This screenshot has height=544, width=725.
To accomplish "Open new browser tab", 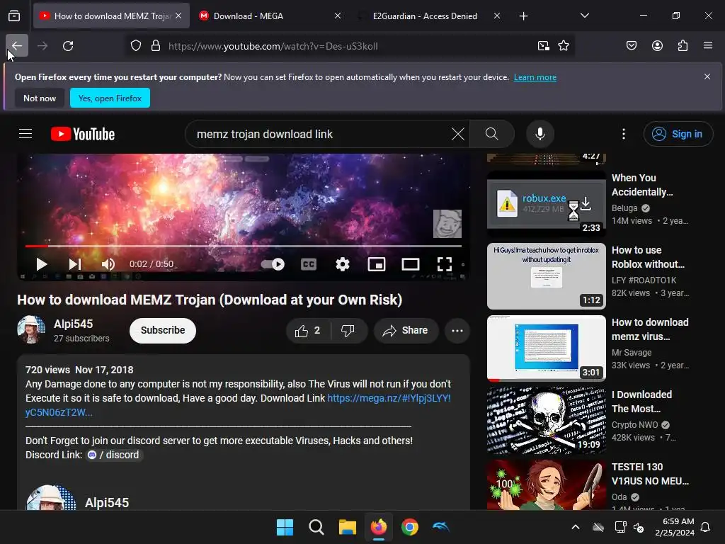I will (523, 16).
